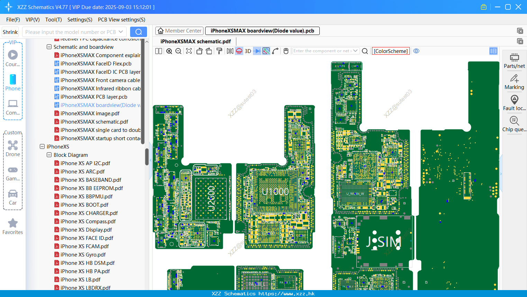Switch to 3D view
527x297 pixels.
pos(248,51)
